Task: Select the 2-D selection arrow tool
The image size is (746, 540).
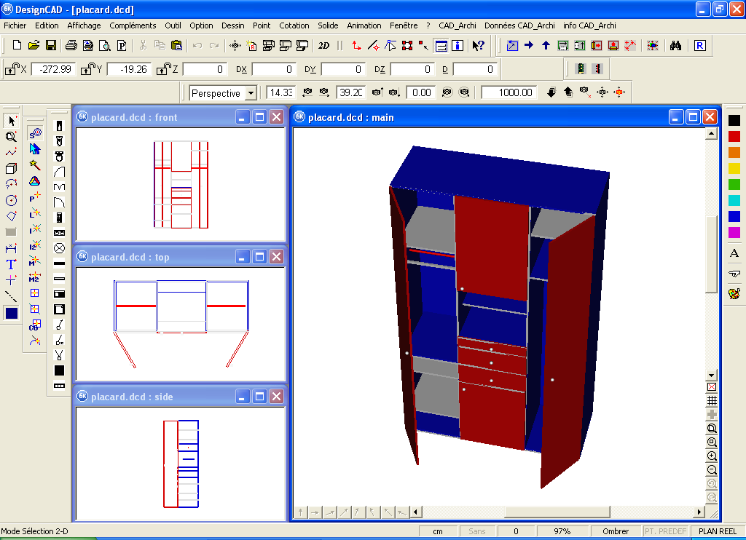Action: click(10, 120)
